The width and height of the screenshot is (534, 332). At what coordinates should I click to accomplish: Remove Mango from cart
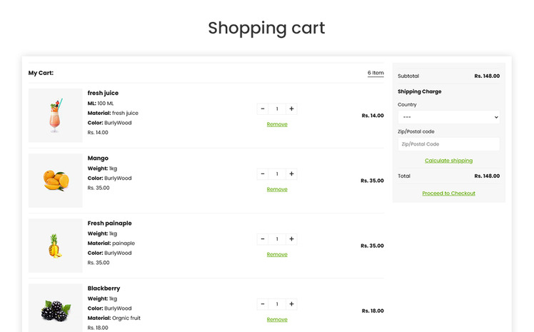point(277,189)
